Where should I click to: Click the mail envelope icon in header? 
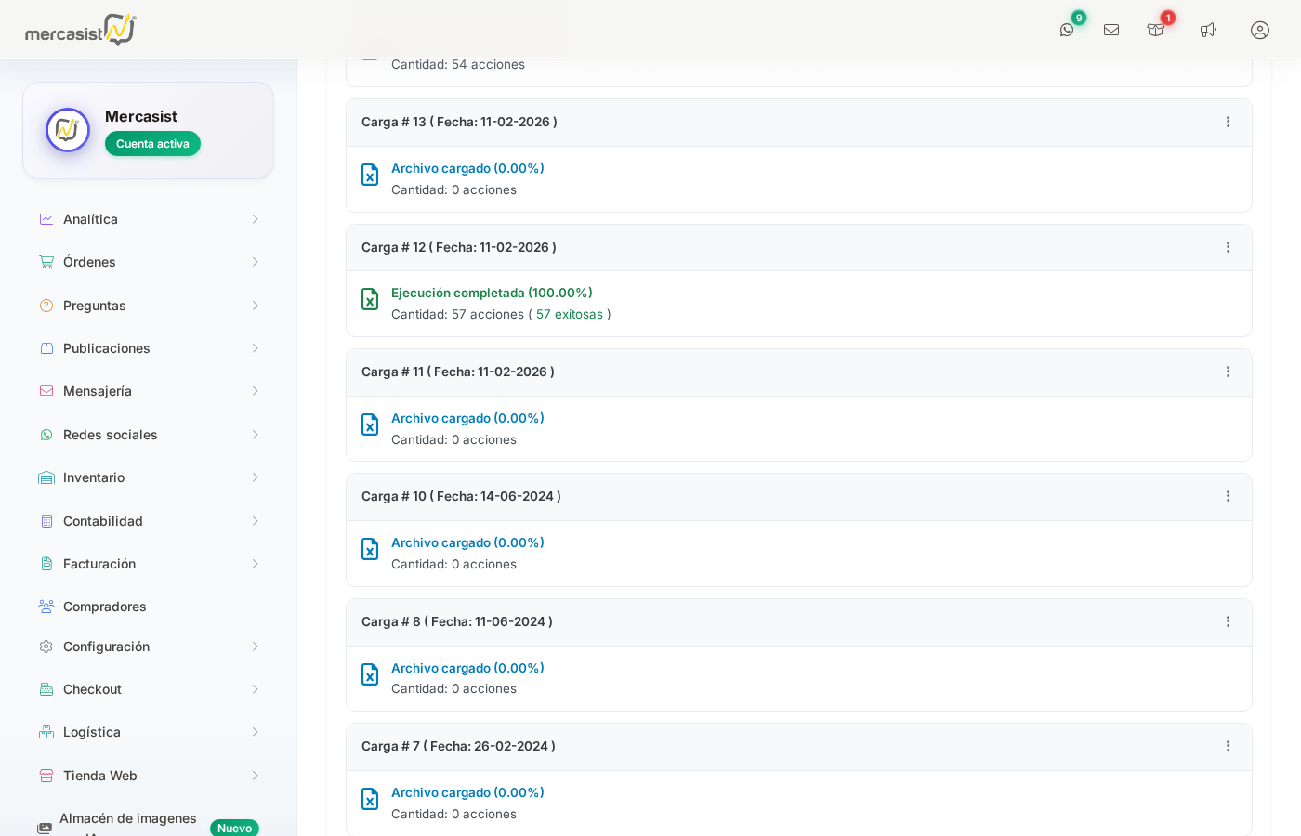pyautogui.click(x=1111, y=30)
